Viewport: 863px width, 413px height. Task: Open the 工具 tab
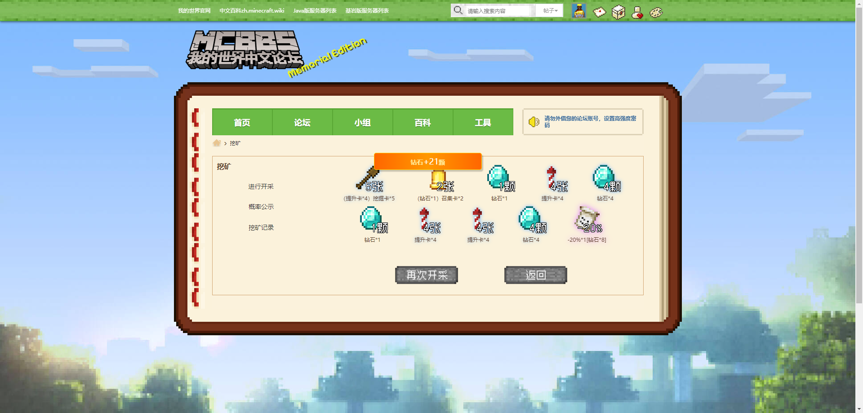(483, 122)
